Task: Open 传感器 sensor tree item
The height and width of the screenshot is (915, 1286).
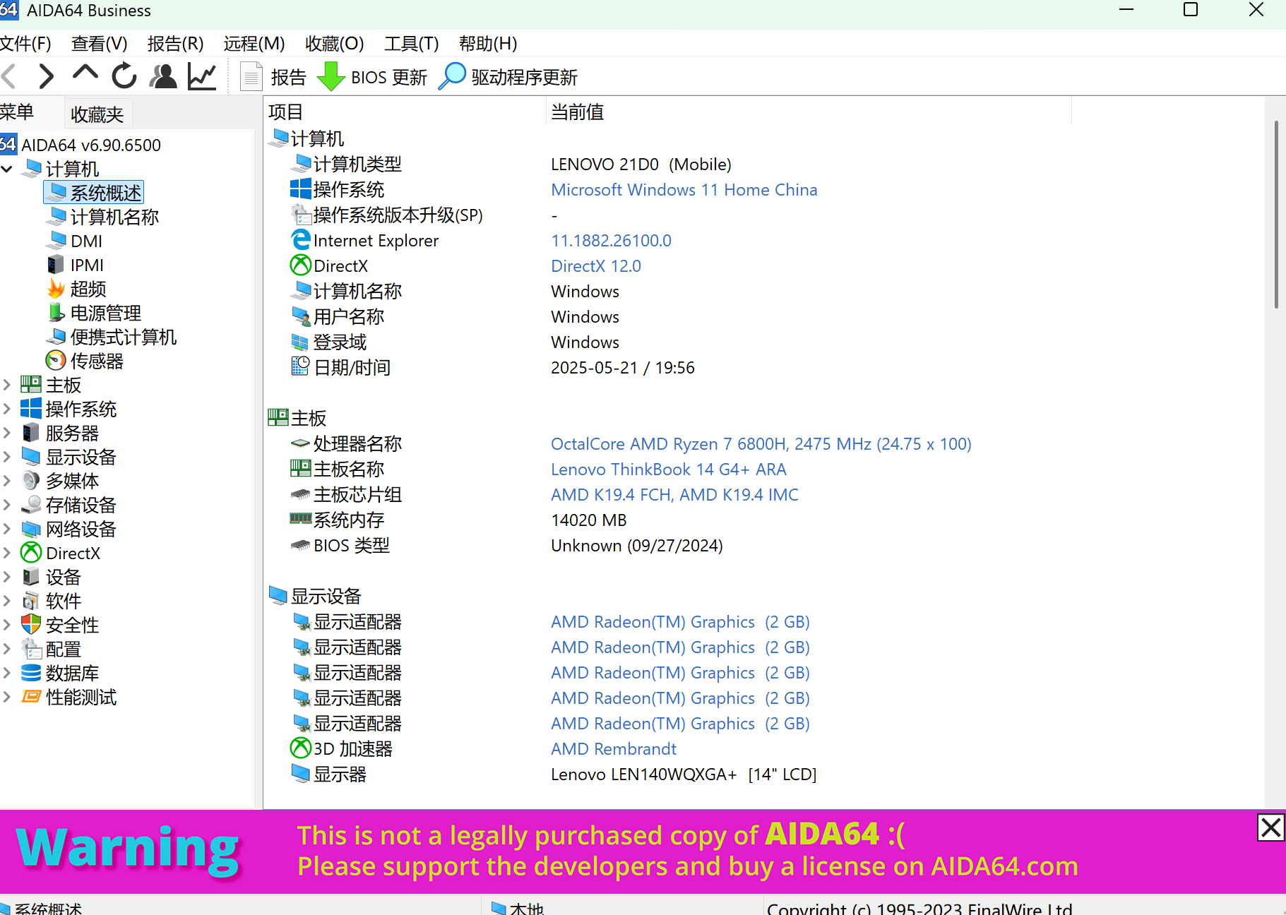Action: pos(97,361)
